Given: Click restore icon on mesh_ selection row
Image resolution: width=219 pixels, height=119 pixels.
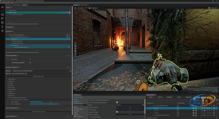Looking at the screenshot, I should [67, 35].
